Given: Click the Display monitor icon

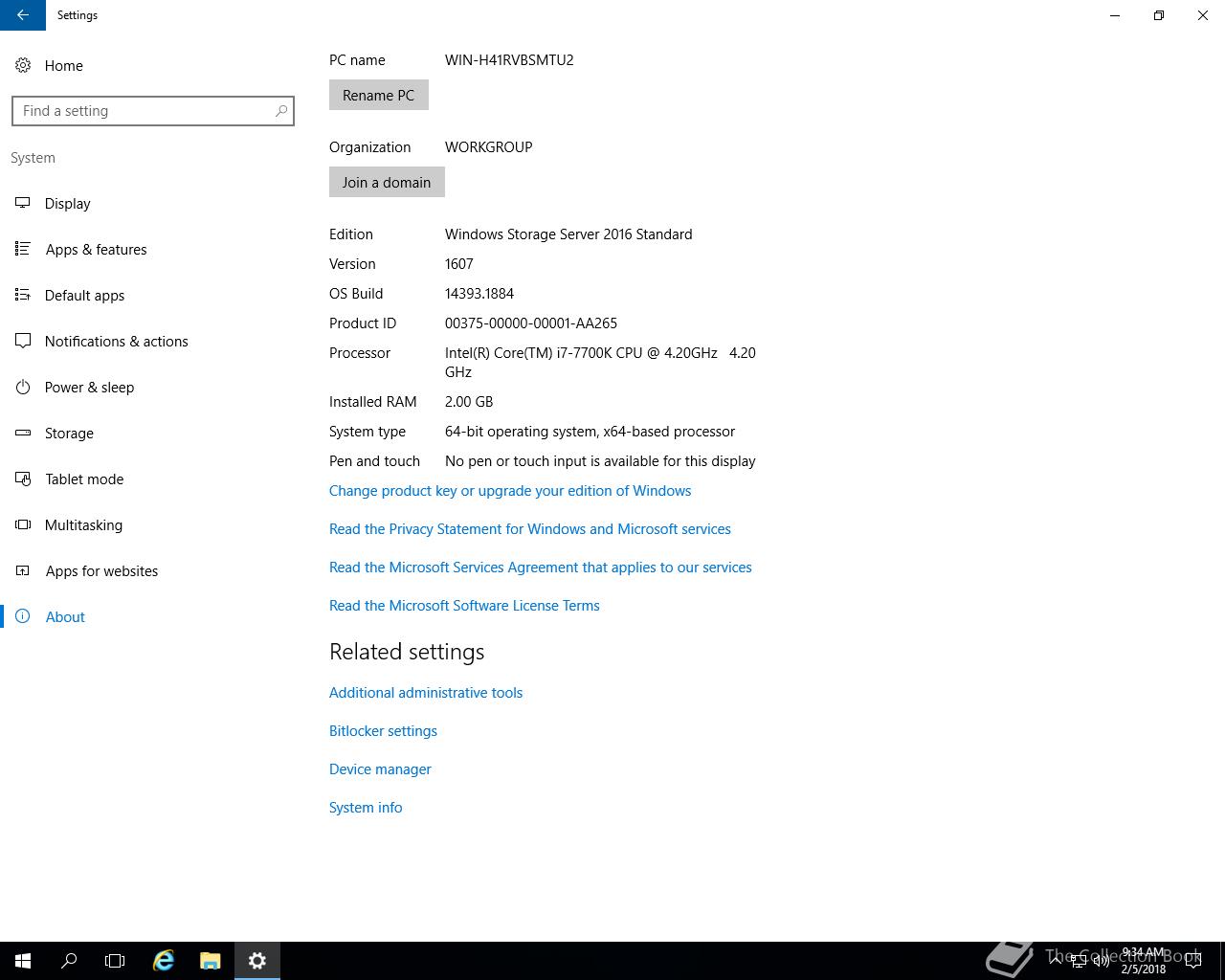Looking at the screenshot, I should coord(23,203).
